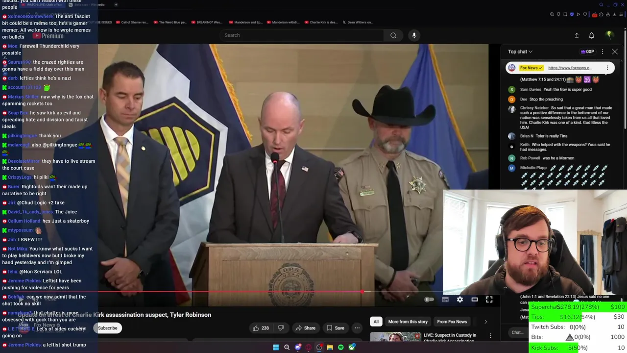Add page to bookmarks heart icon
This screenshot has width=627, height=353.
[585, 14]
